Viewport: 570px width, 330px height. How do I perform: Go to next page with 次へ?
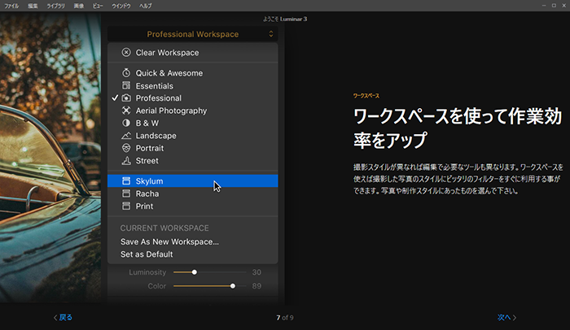tap(506, 317)
